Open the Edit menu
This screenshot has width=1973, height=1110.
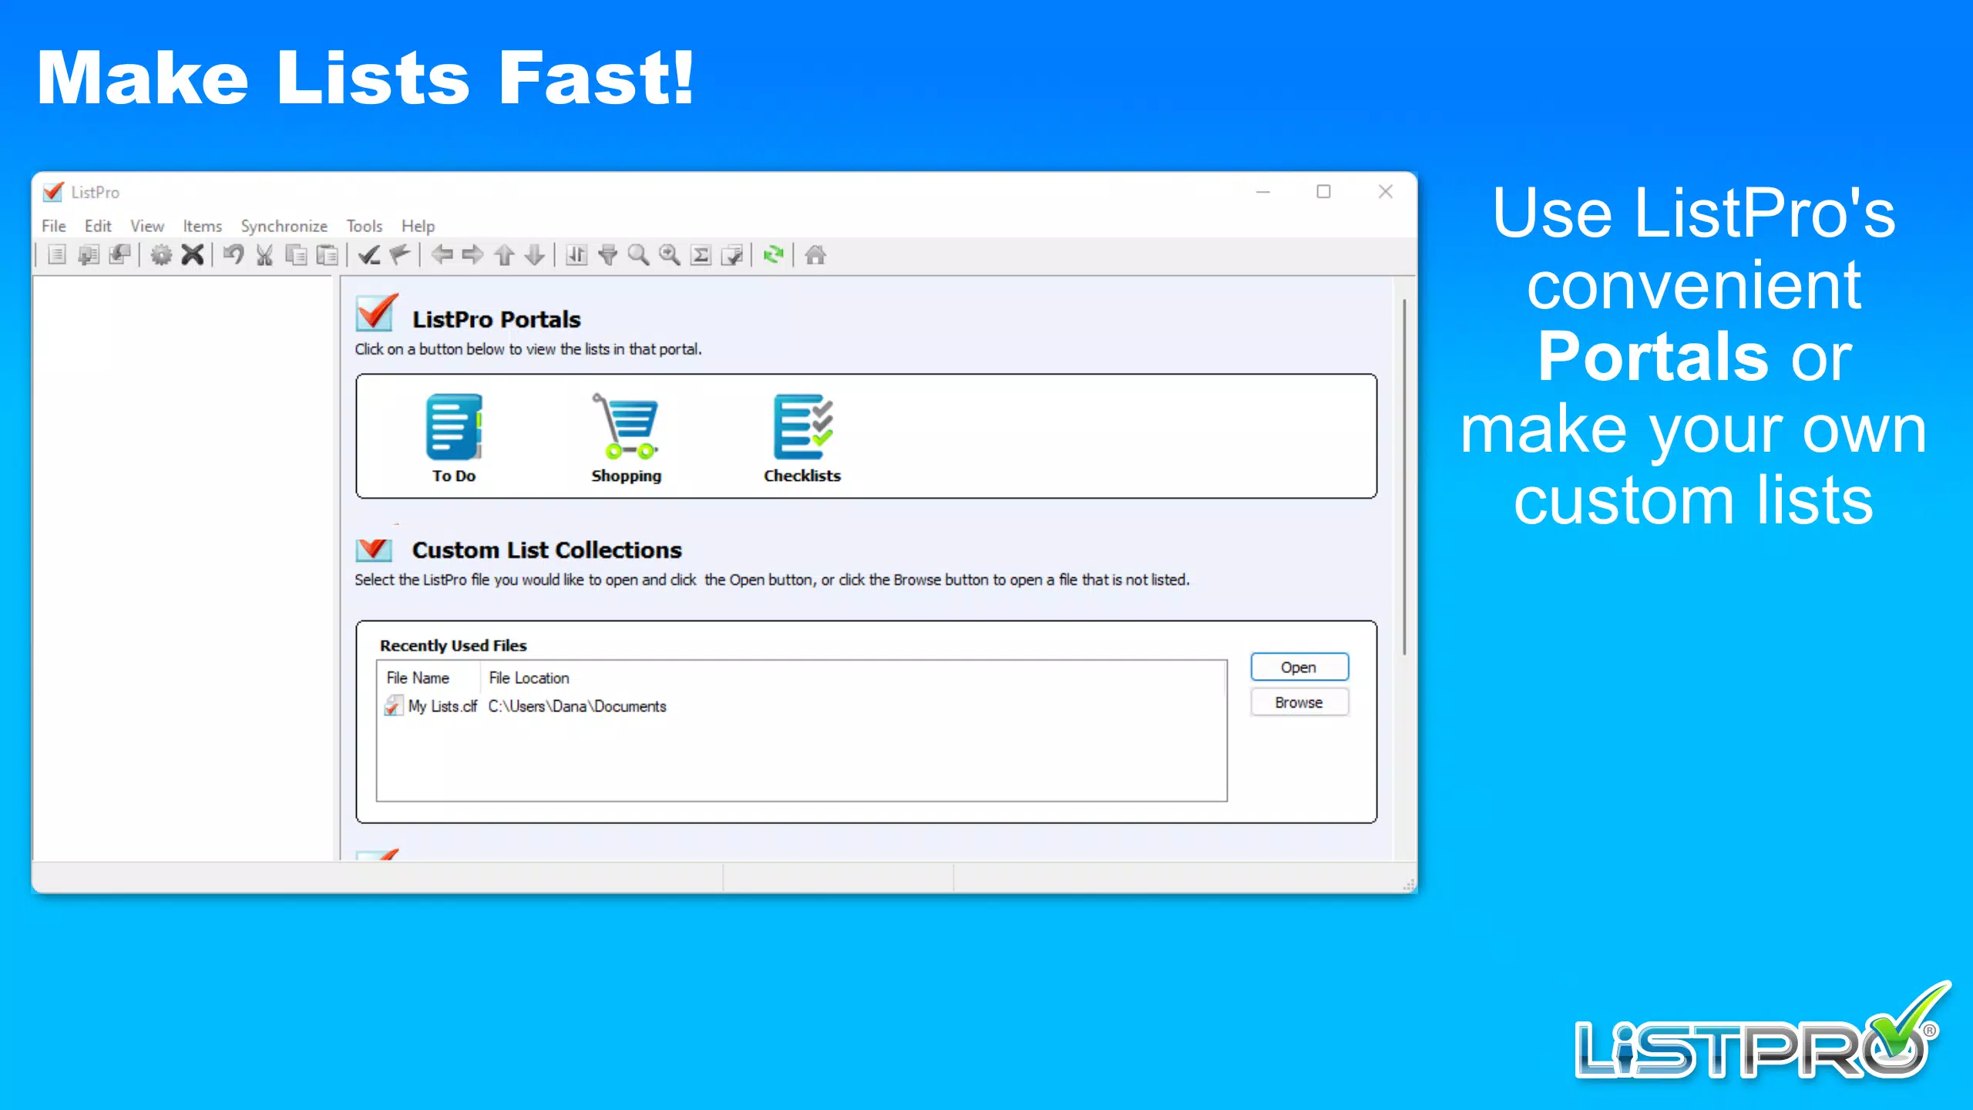[x=98, y=226]
